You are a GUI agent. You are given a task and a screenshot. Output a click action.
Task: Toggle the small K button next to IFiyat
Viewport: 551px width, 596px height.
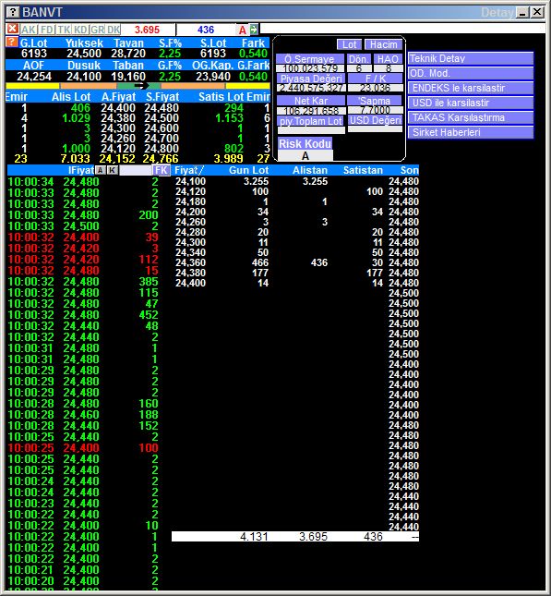pos(112,170)
